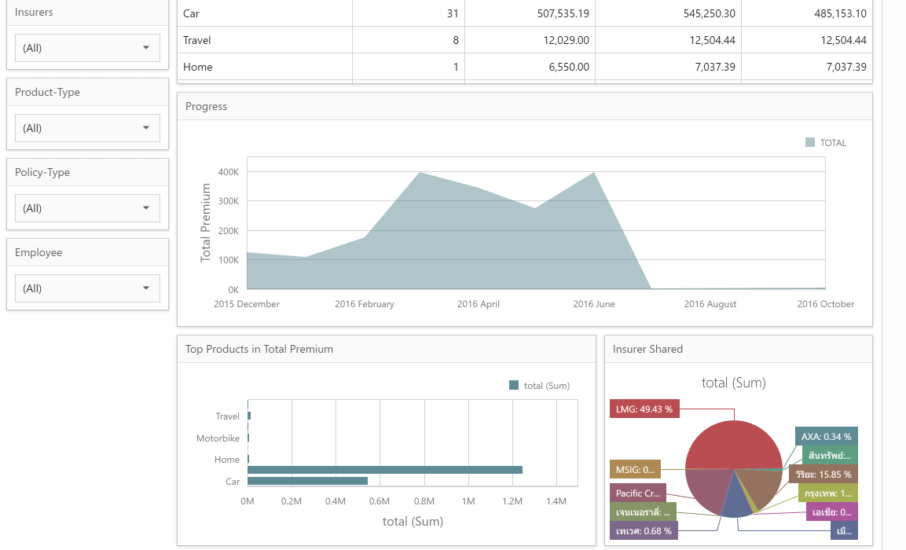Expand the Employee filter dropdown
The height and width of the screenshot is (550, 906).
[x=87, y=288]
